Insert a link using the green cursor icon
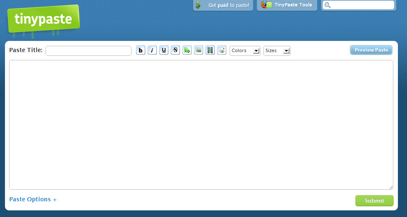 [187, 50]
